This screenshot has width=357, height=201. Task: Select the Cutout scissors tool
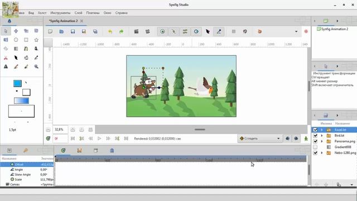6,58
